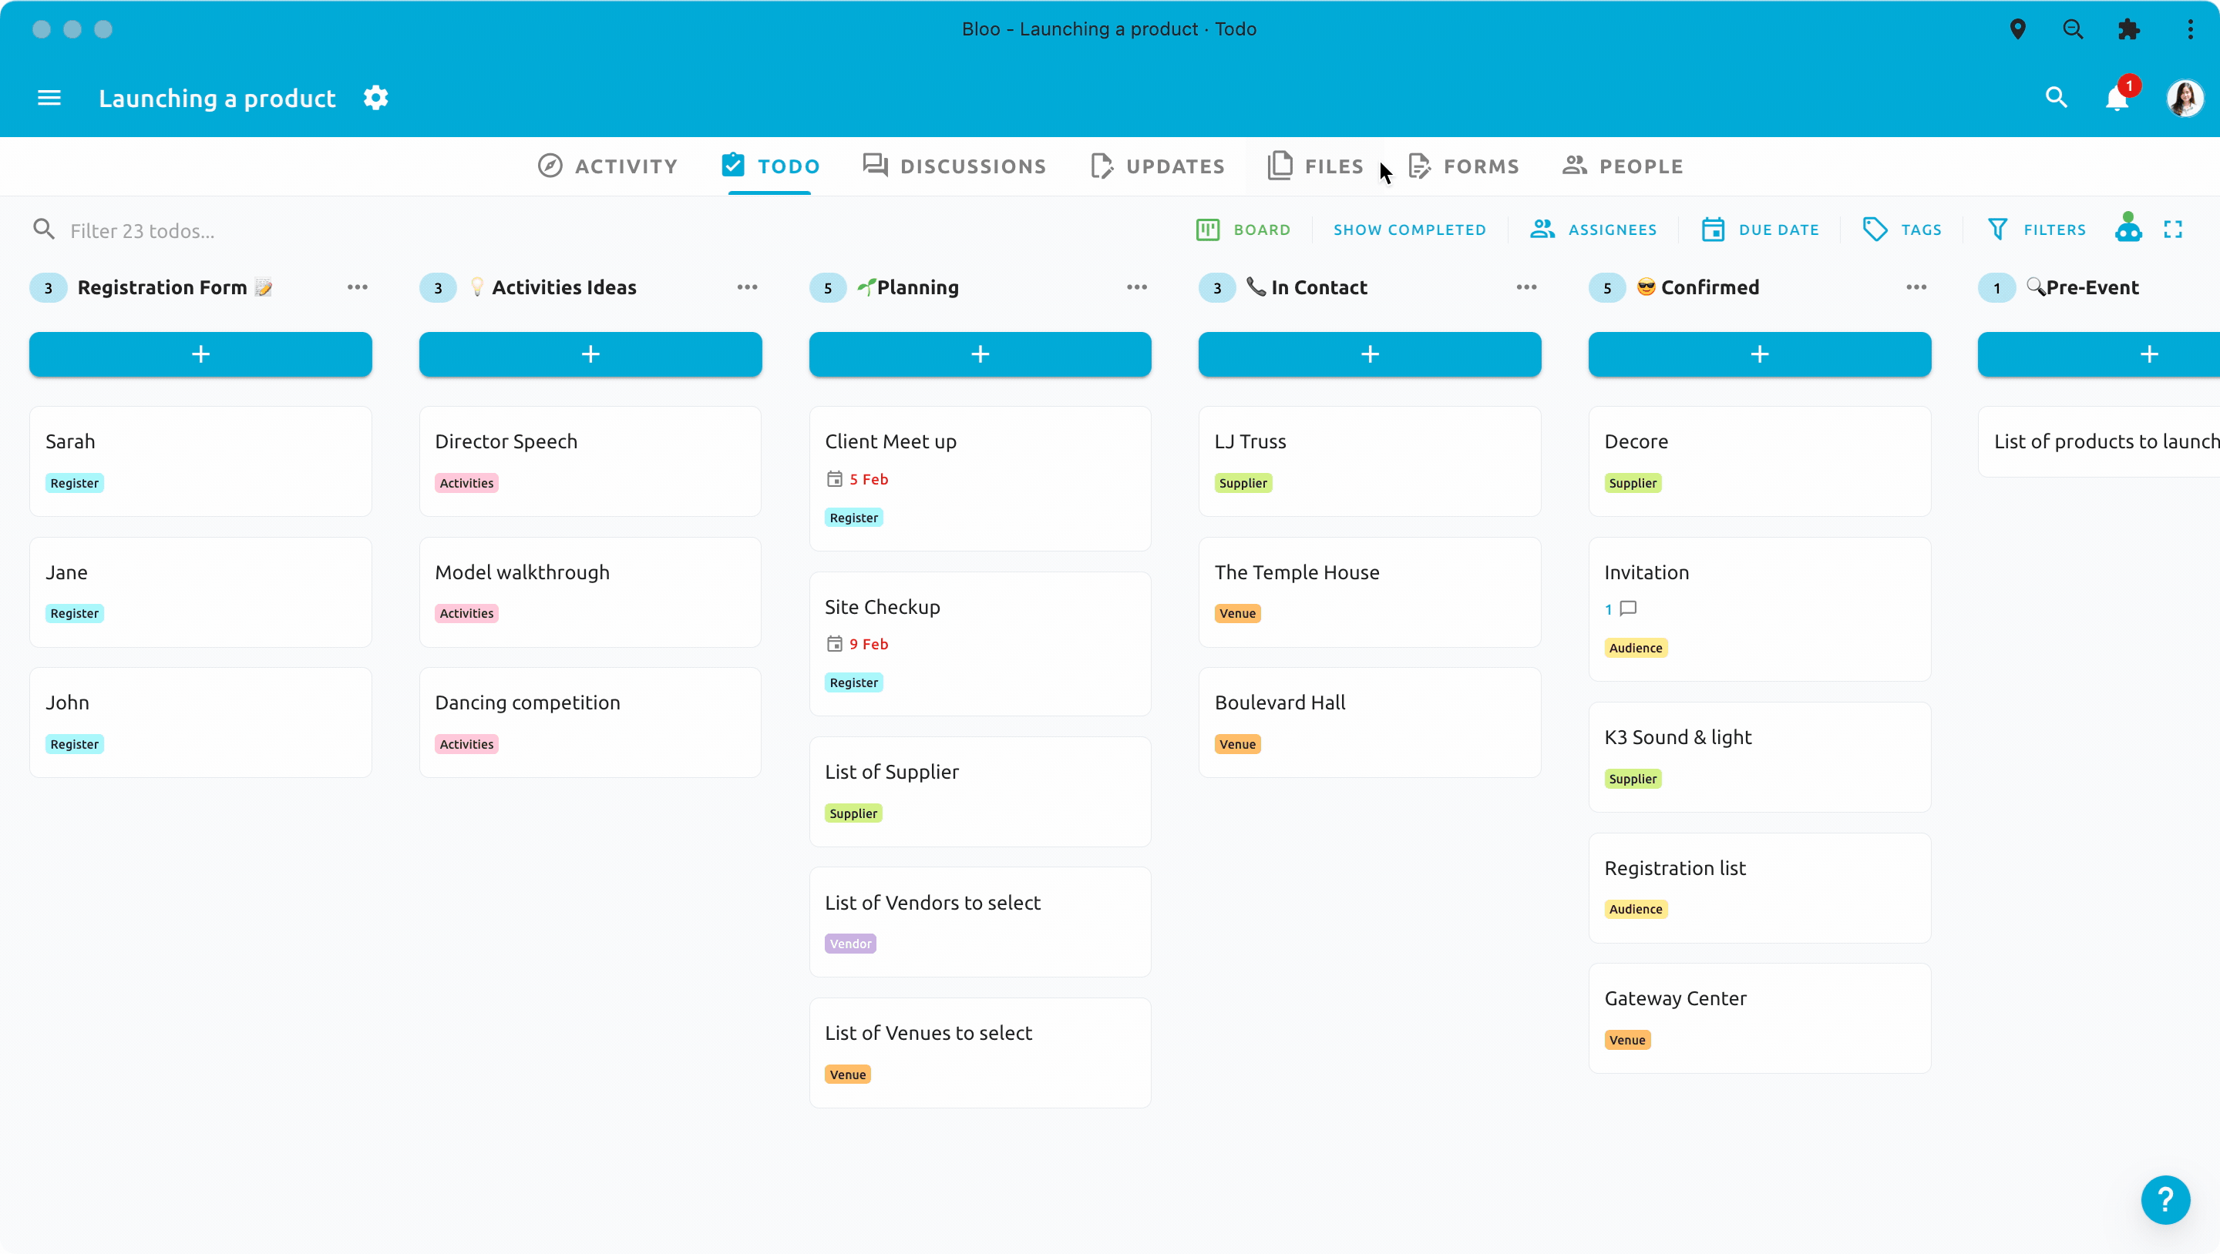The height and width of the screenshot is (1254, 2220).
Task: Open the hamburger navigation menu
Action: 49,98
